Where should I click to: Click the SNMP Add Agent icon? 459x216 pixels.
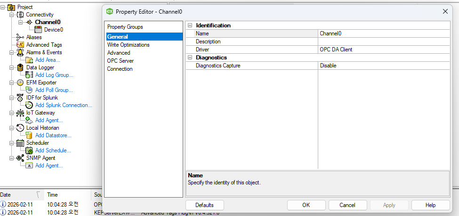coord(29,166)
